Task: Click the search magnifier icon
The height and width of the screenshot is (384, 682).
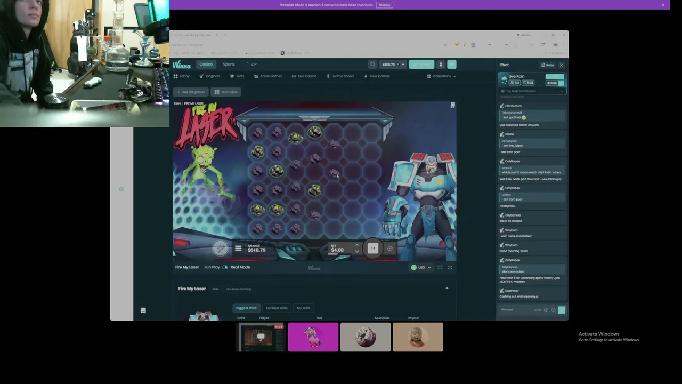Action: [x=372, y=65]
